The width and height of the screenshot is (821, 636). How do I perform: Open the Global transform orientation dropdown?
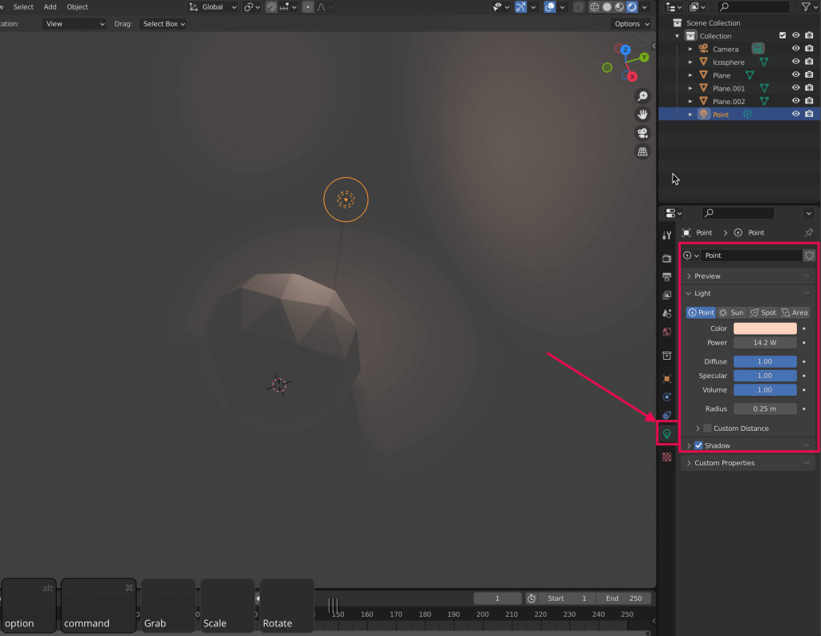(x=212, y=6)
